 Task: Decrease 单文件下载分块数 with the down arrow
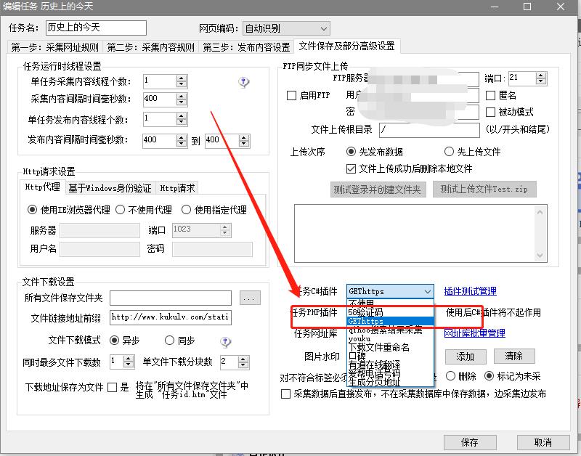(243, 365)
